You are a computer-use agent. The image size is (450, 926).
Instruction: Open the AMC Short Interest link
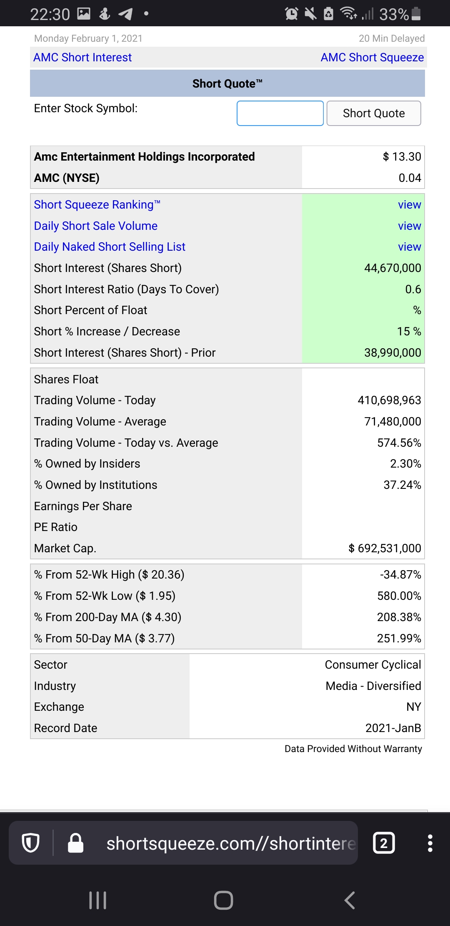tap(82, 57)
